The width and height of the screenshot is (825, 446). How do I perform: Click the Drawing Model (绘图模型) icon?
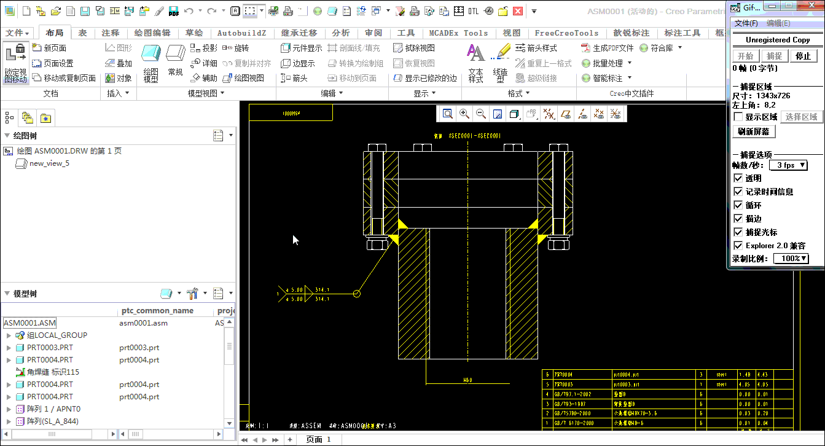point(151,63)
